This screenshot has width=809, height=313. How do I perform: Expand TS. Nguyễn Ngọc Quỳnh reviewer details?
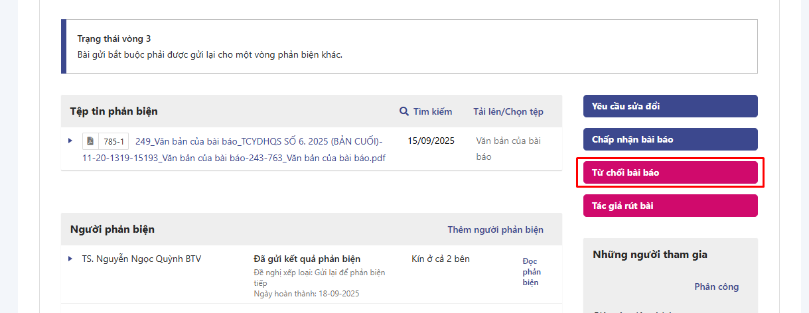pyautogui.click(x=70, y=259)
